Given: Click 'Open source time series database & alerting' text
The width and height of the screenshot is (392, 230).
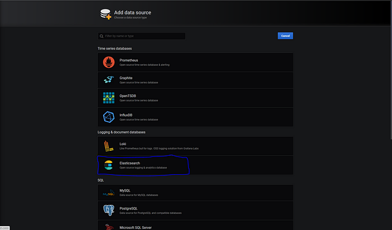Looking at the screenshot, I should [144, 65].
